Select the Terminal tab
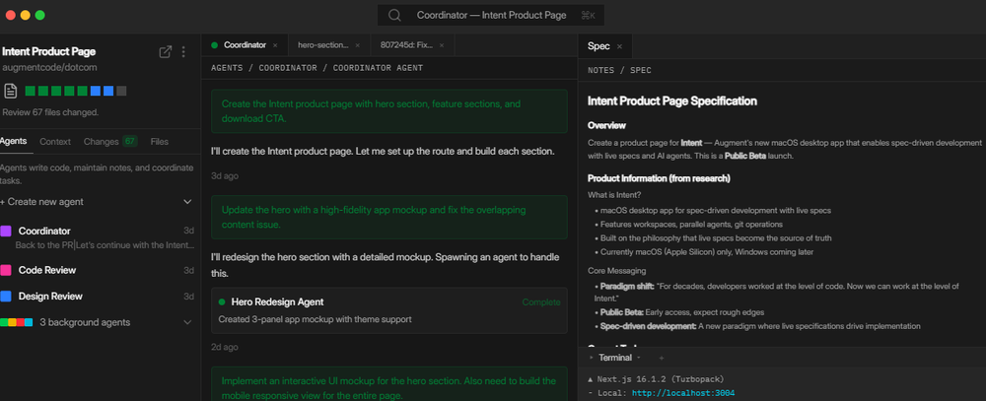Image resolution: width=986 pixels, height=401 pixels. [x=615, y=358]
